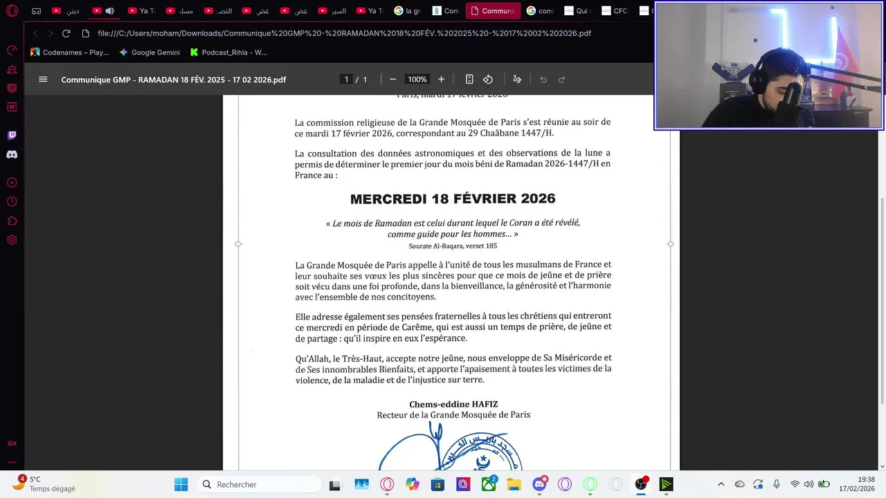Switch to the CFC tab

point(615,11)
